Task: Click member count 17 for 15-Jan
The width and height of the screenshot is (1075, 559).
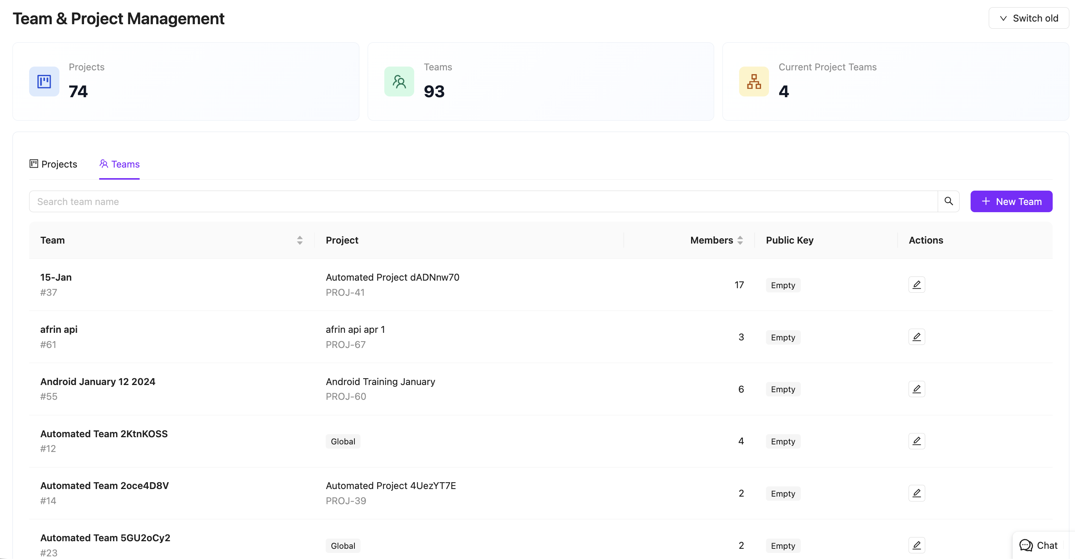Action: click(739, 285)
